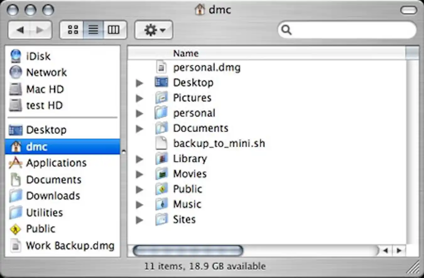Open the iDisk in the sidebar
The image size is (424, 278).
[x=38, y=56]
